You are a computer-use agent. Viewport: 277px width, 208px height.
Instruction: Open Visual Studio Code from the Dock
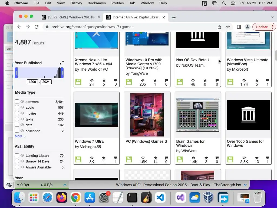160,197
